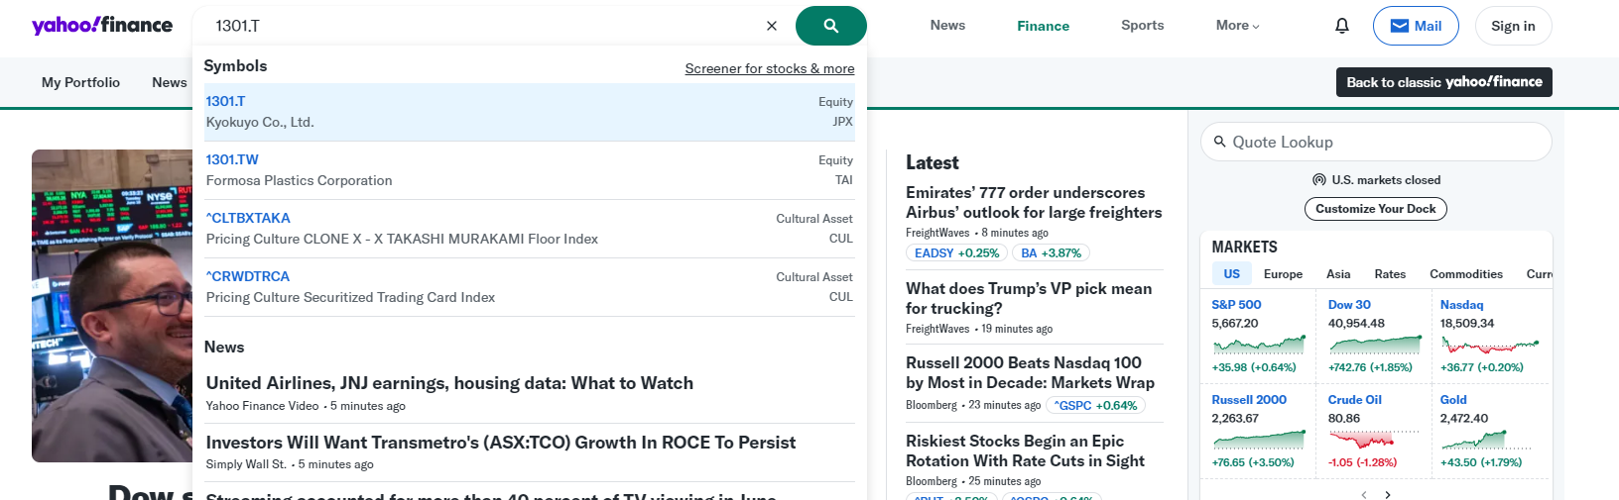
Task: Open Riskiest Stocks Epic Rotation article
Action: [1025, 450]
